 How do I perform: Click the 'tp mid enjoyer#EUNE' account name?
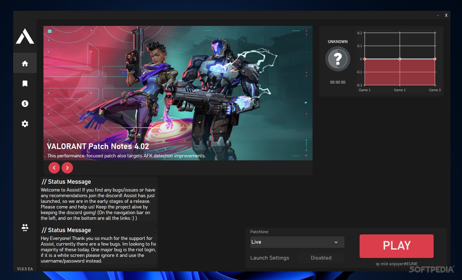coord(396,264)
